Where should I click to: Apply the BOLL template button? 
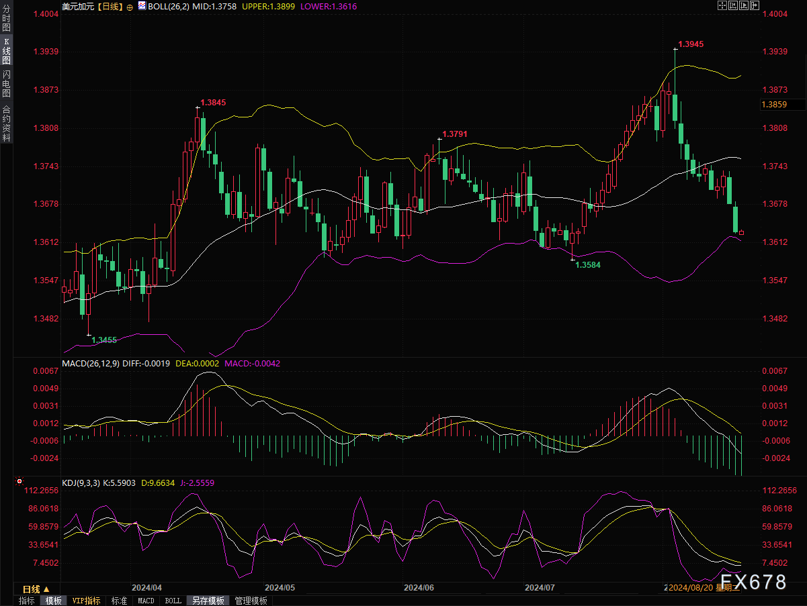point(173,601)
